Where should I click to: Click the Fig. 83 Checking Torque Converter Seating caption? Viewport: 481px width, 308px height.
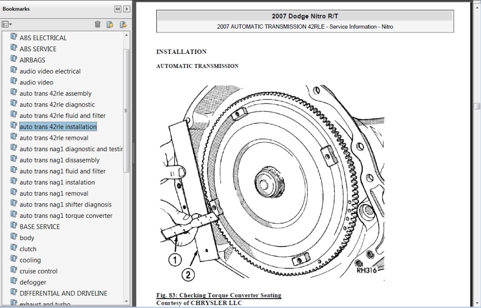tap(219, 295)
